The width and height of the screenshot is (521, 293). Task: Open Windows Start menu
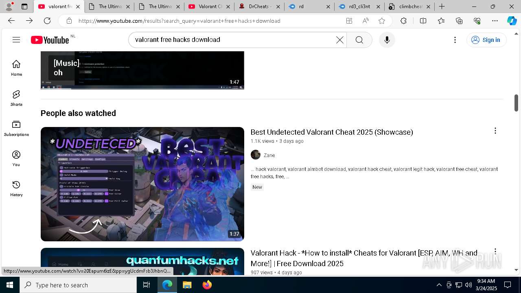point(10,285)
